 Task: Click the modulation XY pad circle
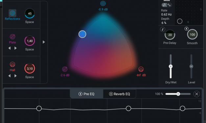click(x=180, y=21)
